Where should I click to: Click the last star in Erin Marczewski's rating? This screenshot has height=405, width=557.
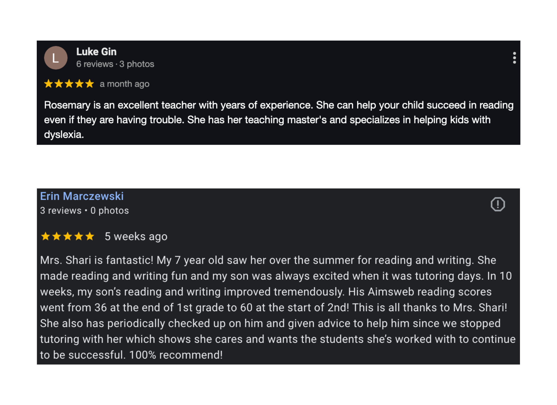pos(90,236)
